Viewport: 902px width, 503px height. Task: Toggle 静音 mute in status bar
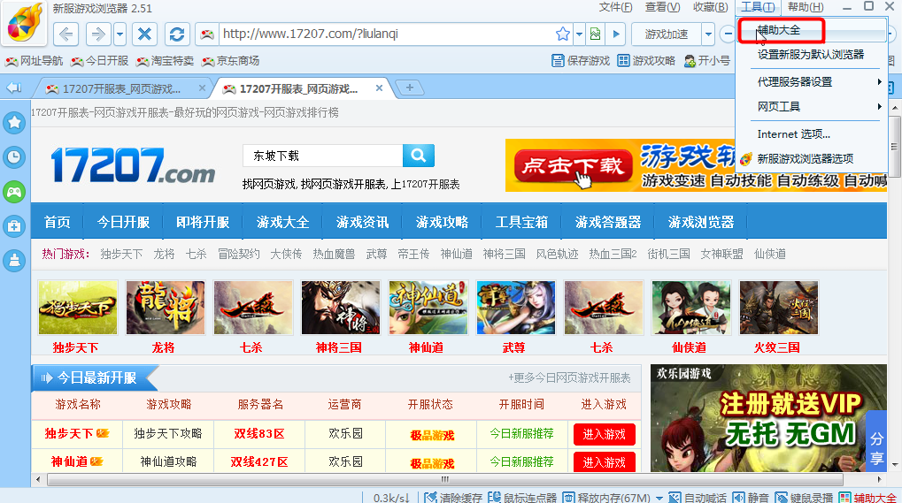tap(752, 498)
